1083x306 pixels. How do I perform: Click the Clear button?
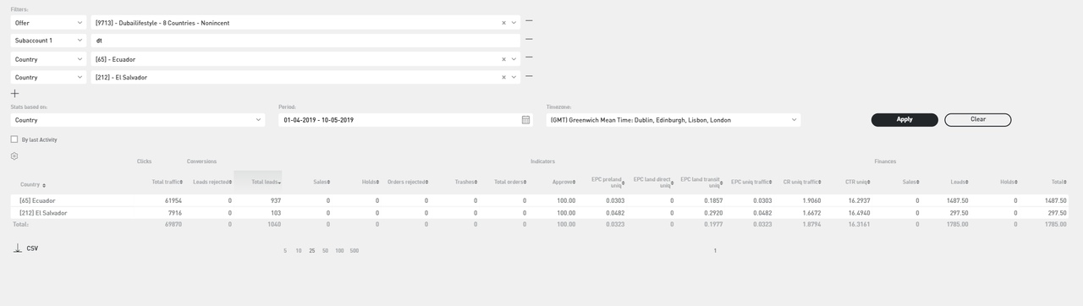click(x=977, y=120)
